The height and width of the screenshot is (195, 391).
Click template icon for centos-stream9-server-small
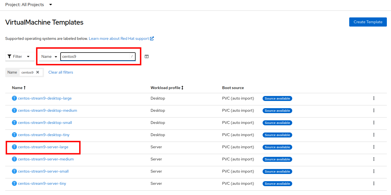pos(14,171)
